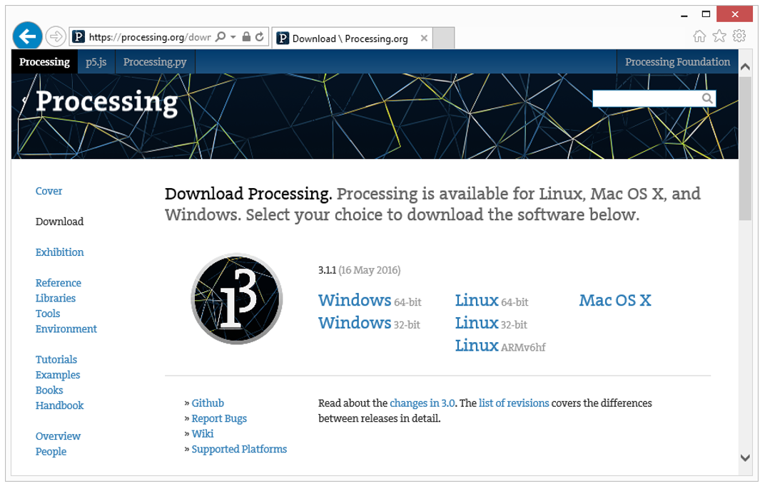
Task: Maximize the browser window
Action: coord(706,14)
